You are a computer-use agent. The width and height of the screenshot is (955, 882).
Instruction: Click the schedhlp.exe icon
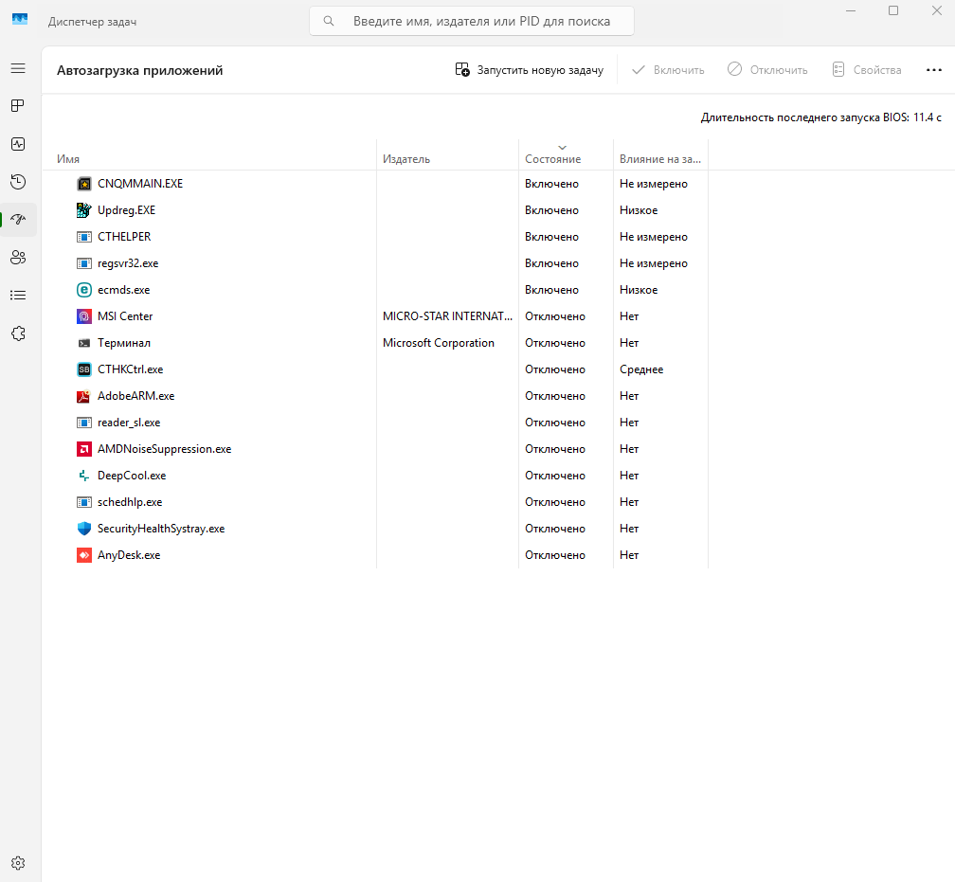[x=84, y=502]
